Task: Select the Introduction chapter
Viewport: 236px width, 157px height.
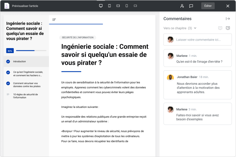Action: (x=26, y=62)
